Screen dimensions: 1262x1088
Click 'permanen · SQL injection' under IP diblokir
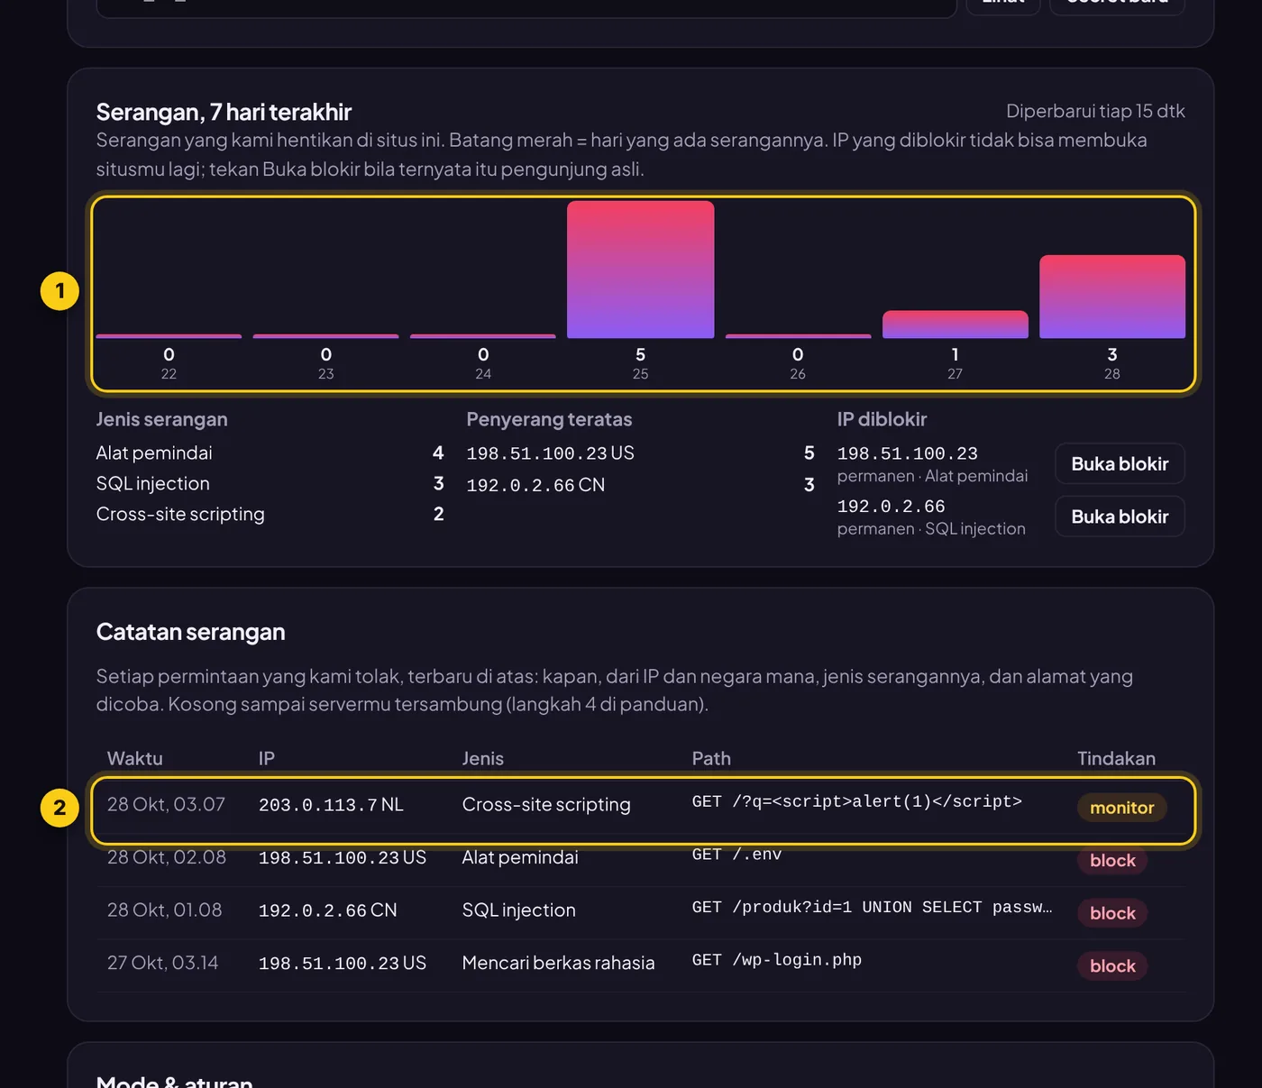click(x=931, y=529)
